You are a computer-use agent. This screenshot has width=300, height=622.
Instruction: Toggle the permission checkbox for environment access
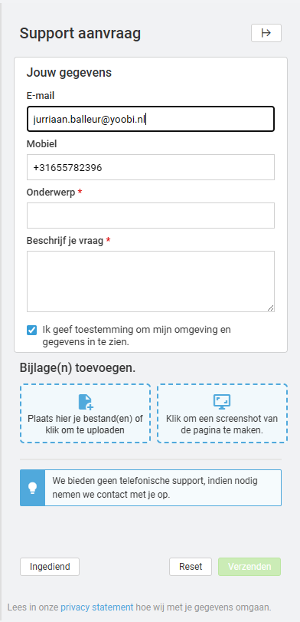(31, 330)
